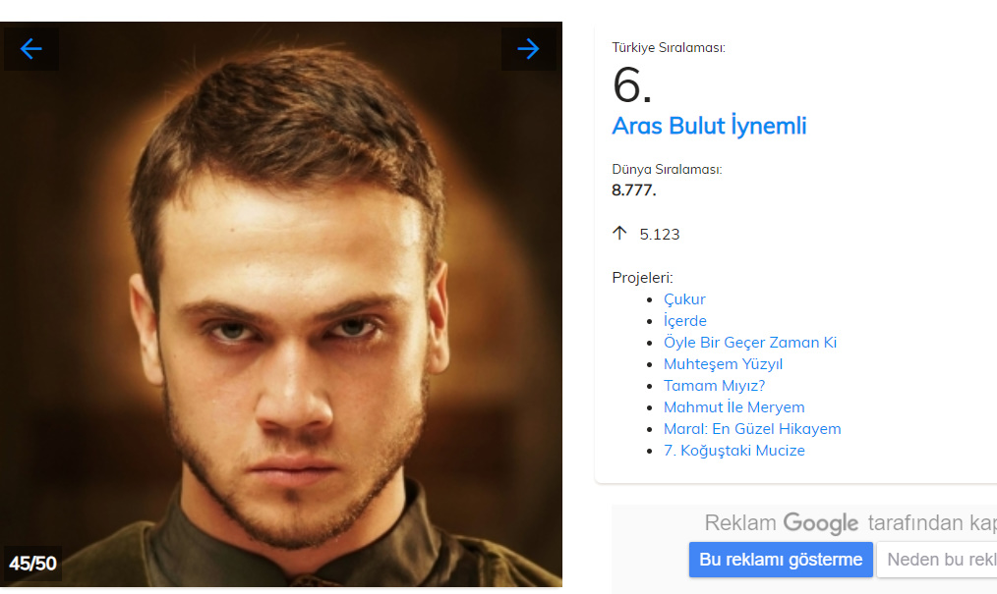This screenshot has height=594, width=997.
Task: Open the Mahmut İle Meryem link
Action: (x=733, y=407)
